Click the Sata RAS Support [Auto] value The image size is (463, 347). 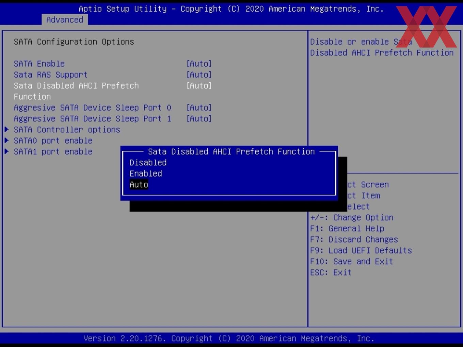pyautogui.click(x=199, y=75)
